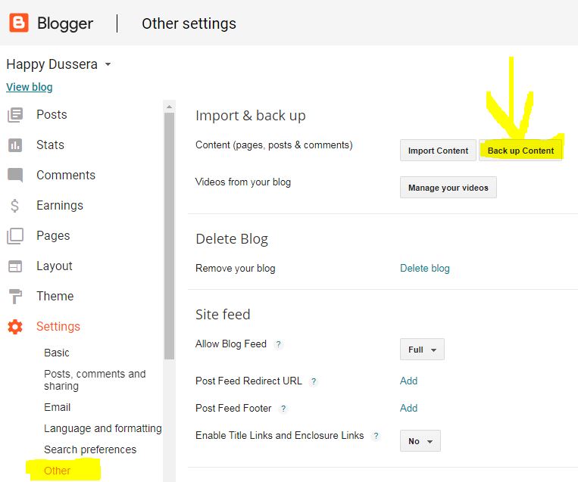Open the Allow Blog Feed Full dropdown
578x482 pixels.
[422, 349]
